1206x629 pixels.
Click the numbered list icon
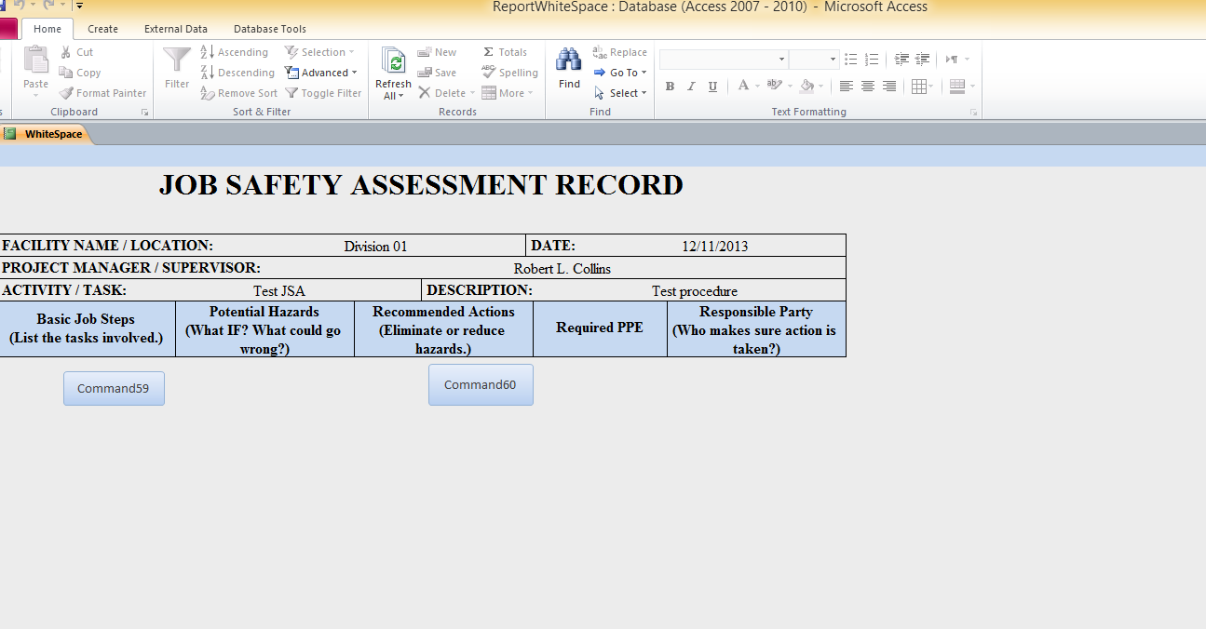pyautogui.click(x=872, y=60)
